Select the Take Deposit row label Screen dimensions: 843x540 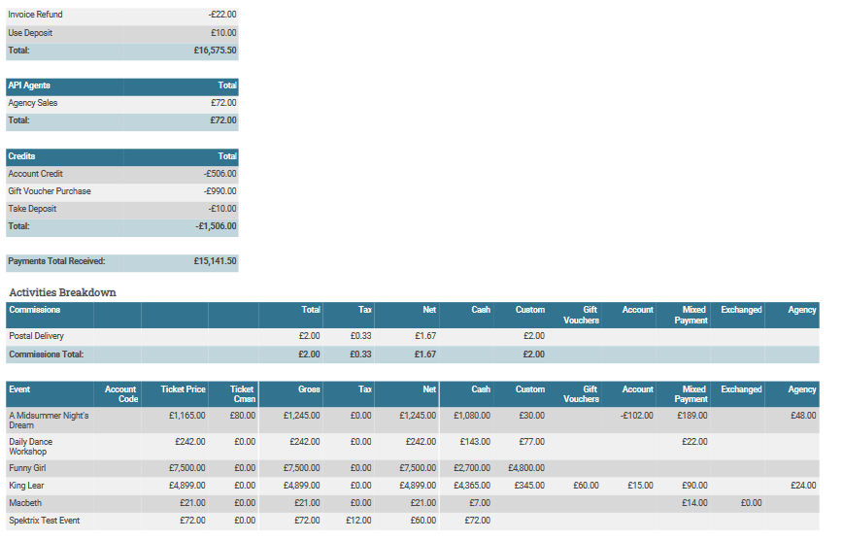(32, 209)
